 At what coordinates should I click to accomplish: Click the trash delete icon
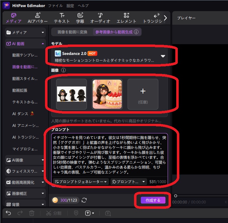[31, 213]
